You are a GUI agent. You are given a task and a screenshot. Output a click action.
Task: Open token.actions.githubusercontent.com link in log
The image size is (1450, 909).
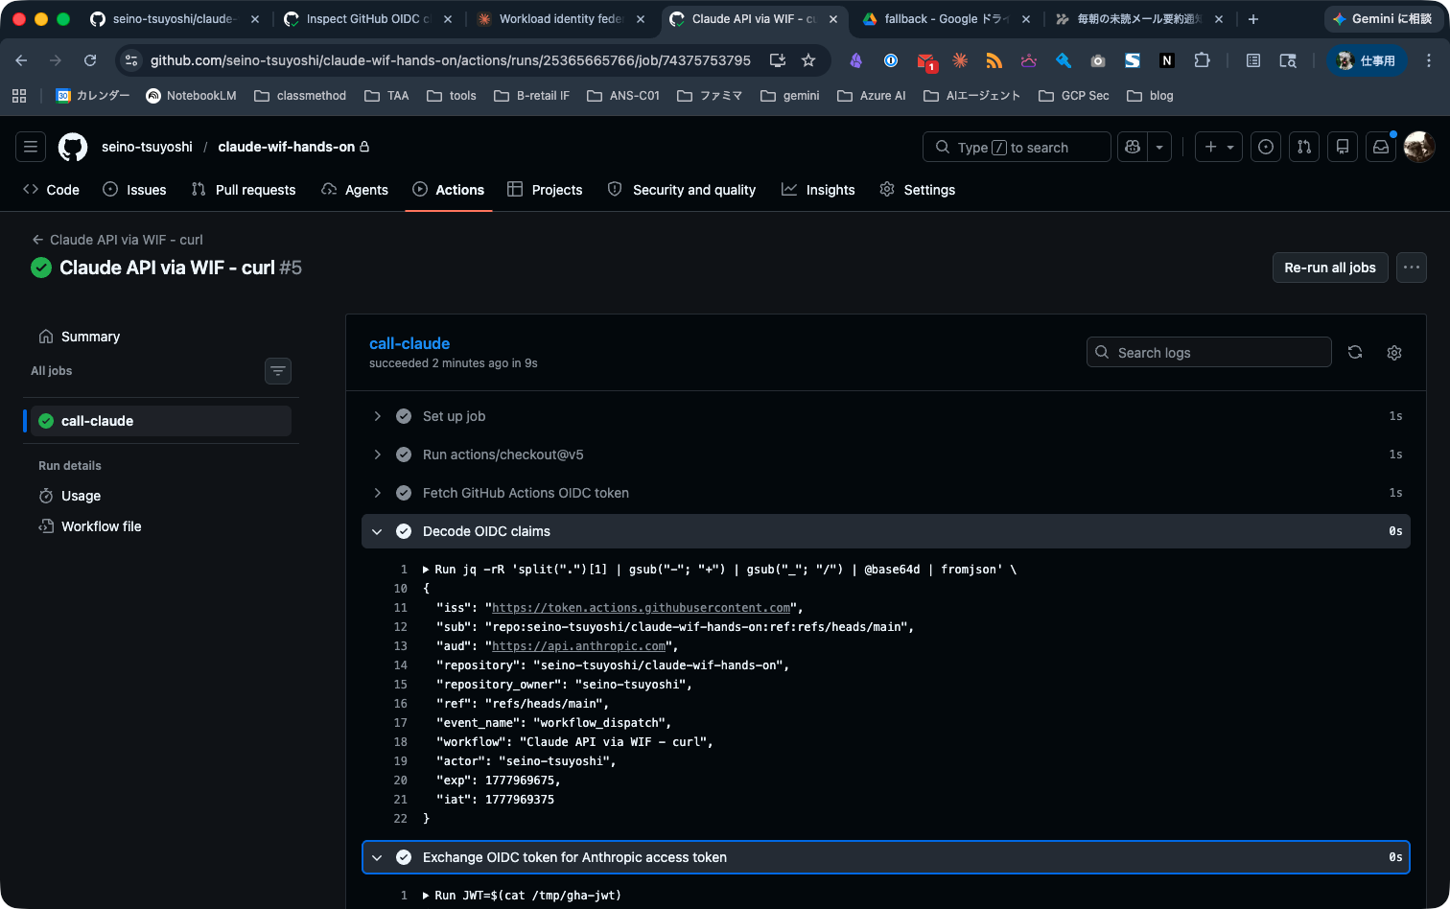642,608
